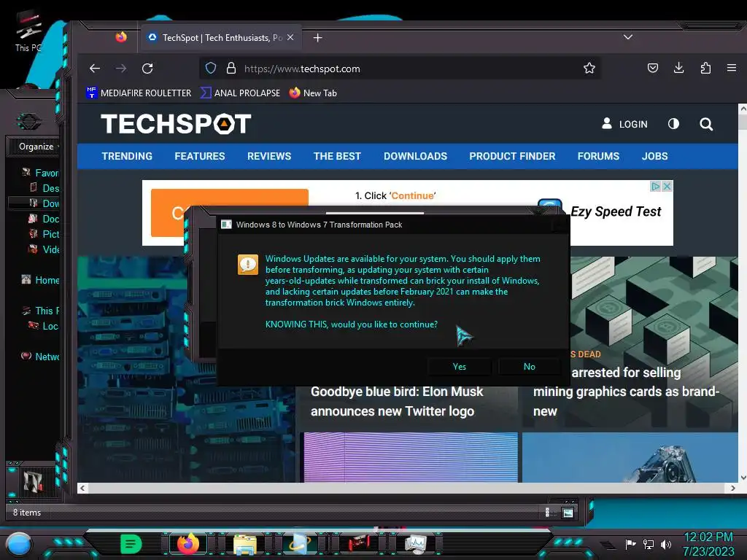Image resolution: width=747 pixels, height=560 pixels.
Task: Click the forward navigation arrow
Action: (x=121, y=69)
